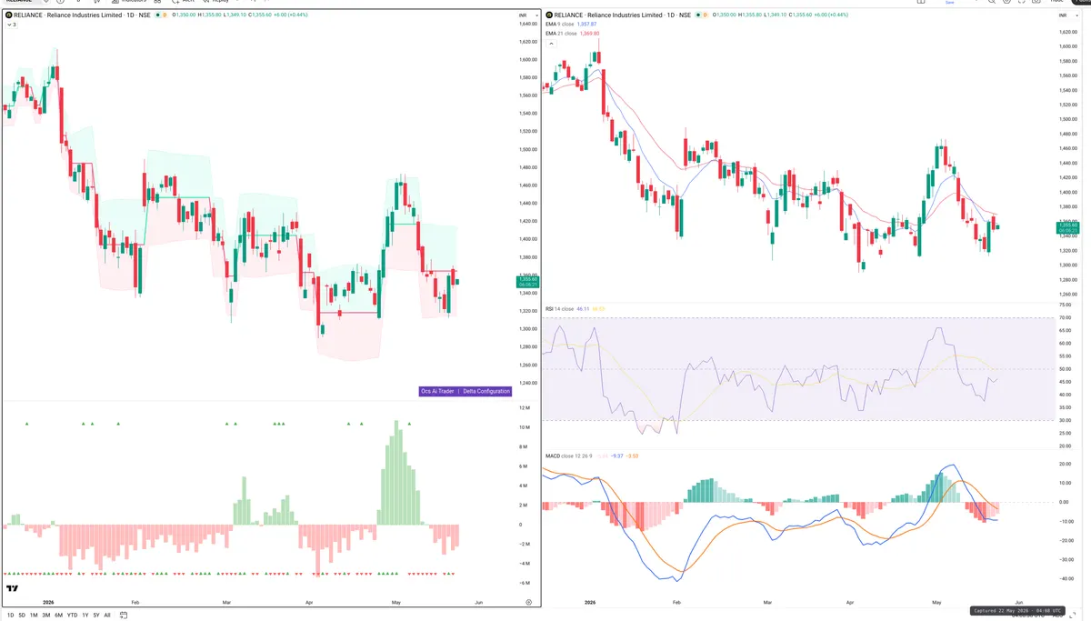Click left chart current price label 1,355.60
The height and width of the screenshot is (621, 1091).
(527, 281)
